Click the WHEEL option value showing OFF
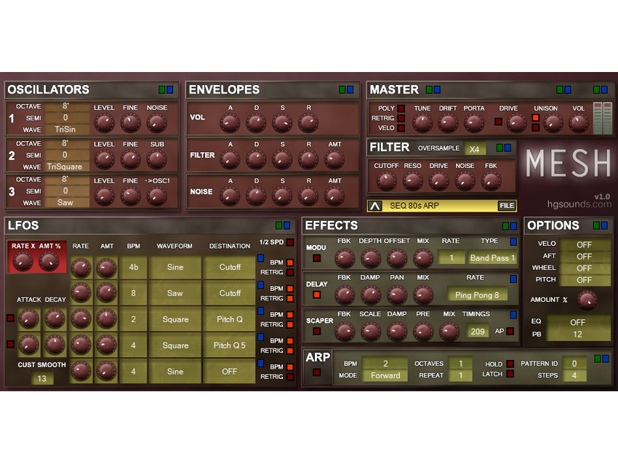 (x=584, y=268)
